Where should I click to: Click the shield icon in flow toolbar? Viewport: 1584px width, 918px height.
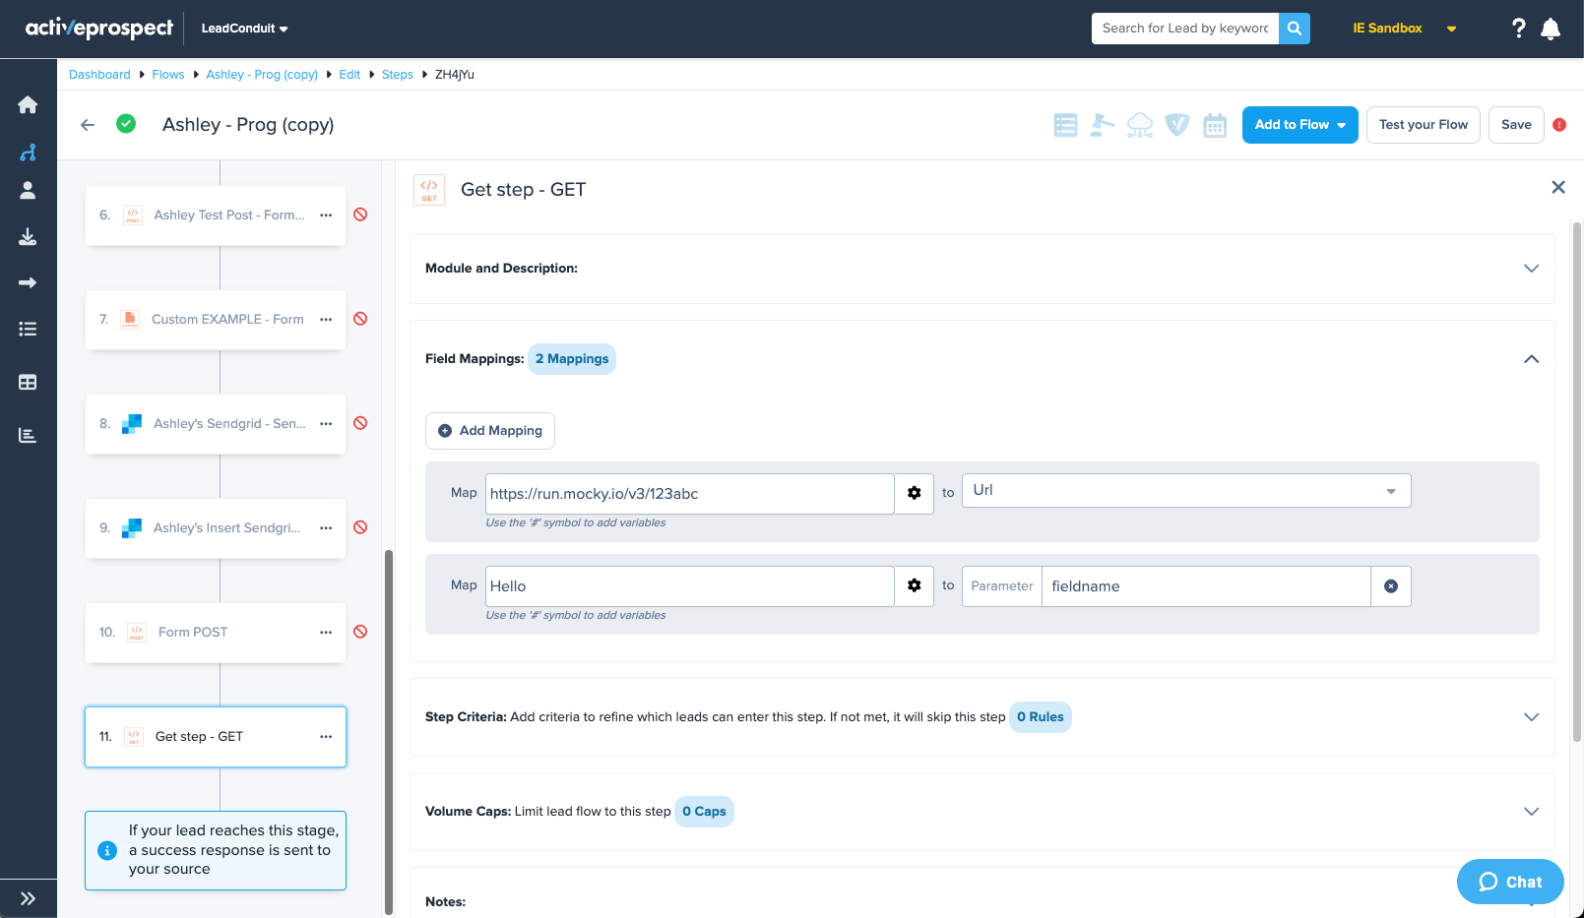(1177, 125)
